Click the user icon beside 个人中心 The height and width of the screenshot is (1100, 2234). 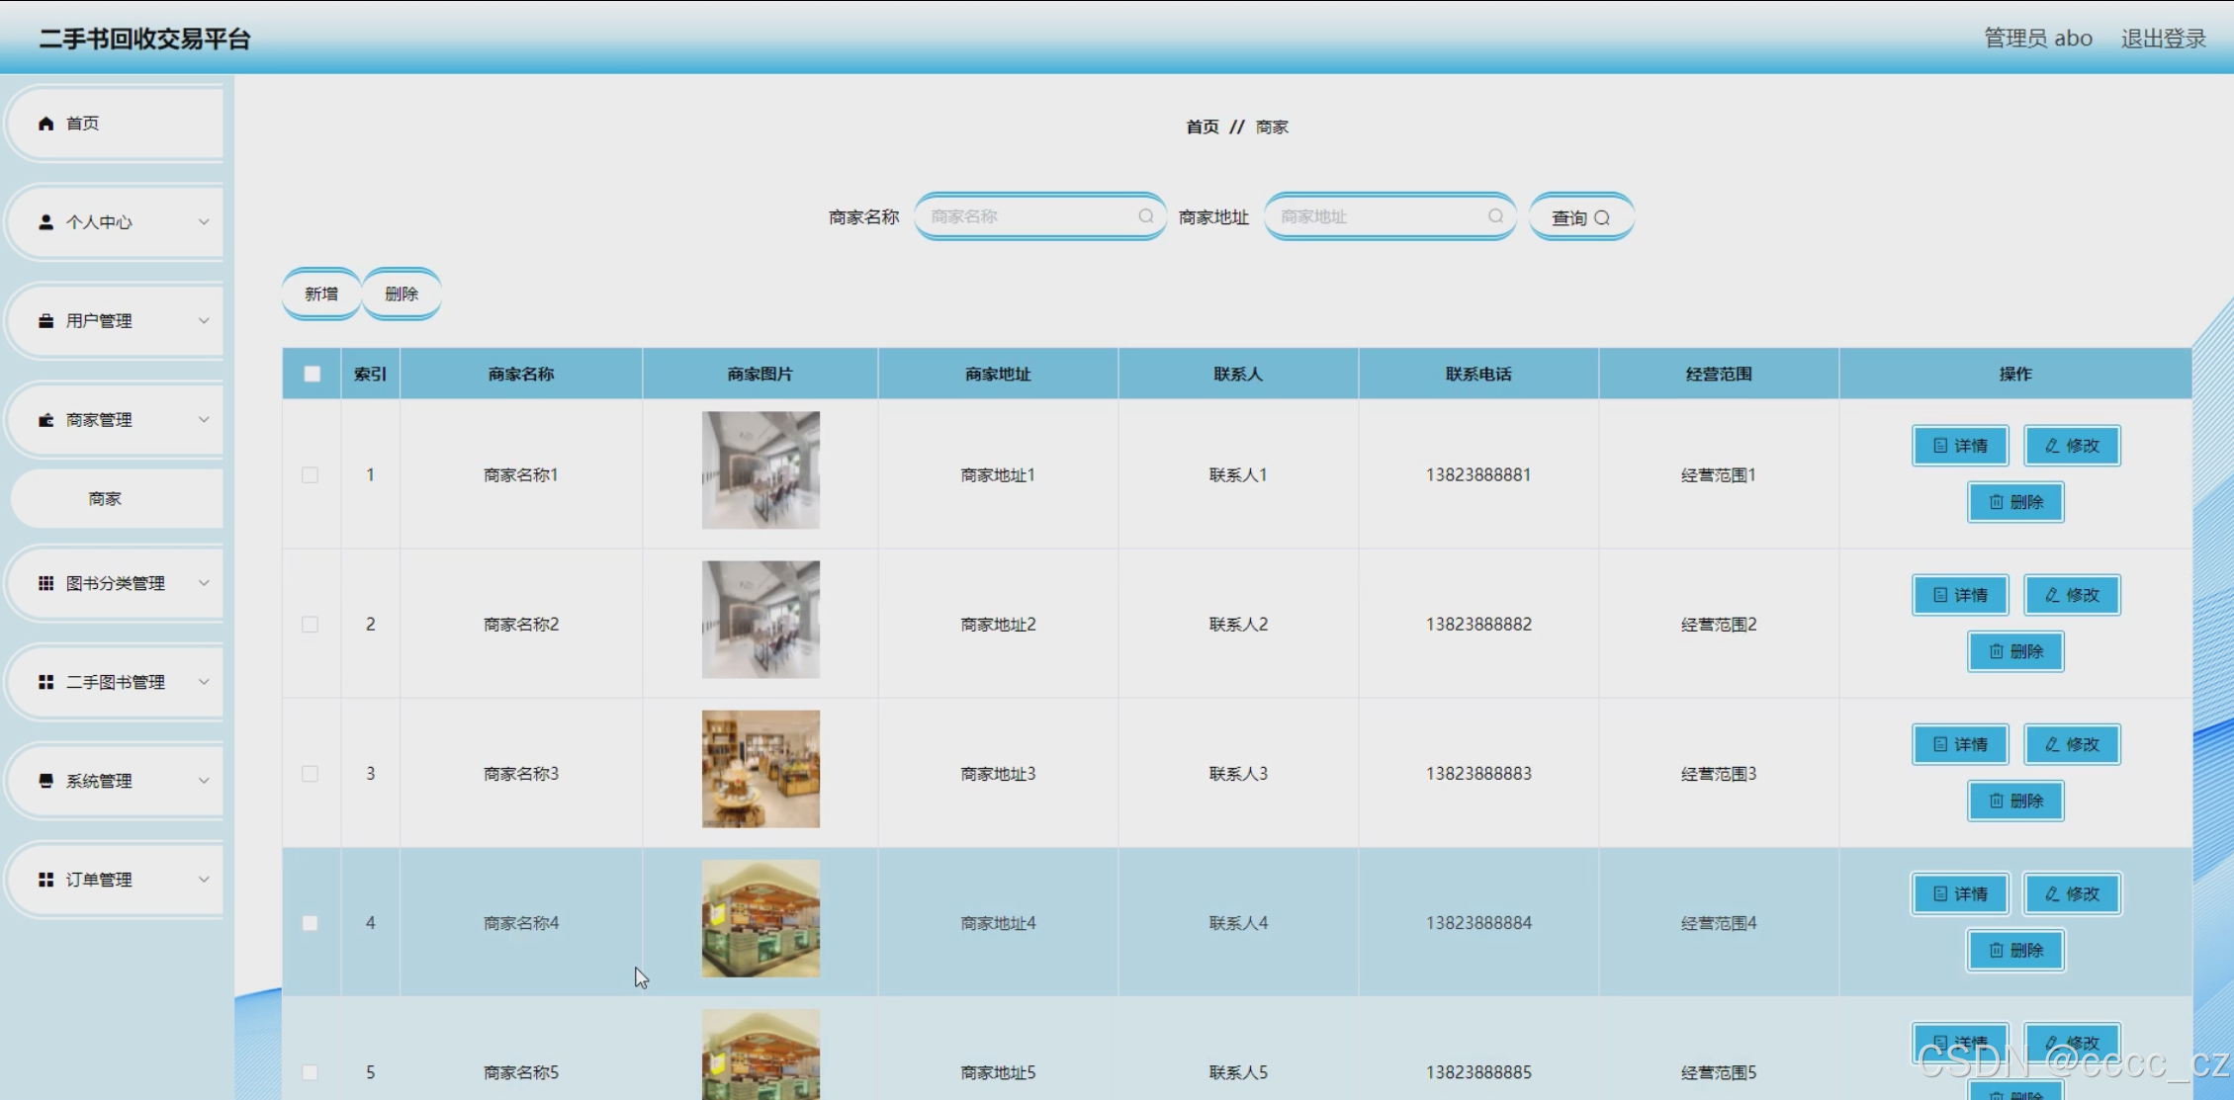[x=45, y=222]
